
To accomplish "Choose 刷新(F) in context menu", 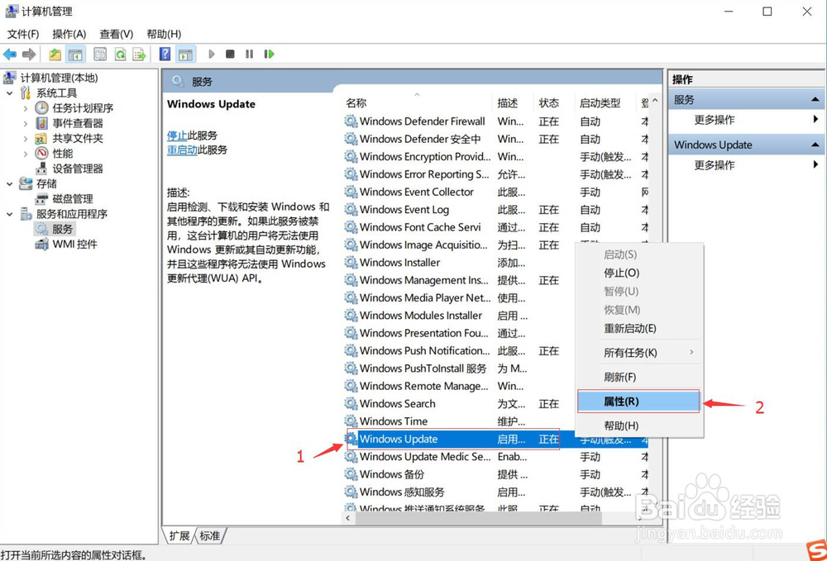I will (x=640, y=377).
